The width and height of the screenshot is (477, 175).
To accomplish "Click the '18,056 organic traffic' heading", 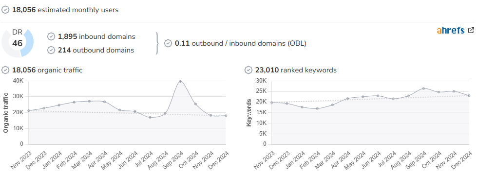I will pos(47,70).
